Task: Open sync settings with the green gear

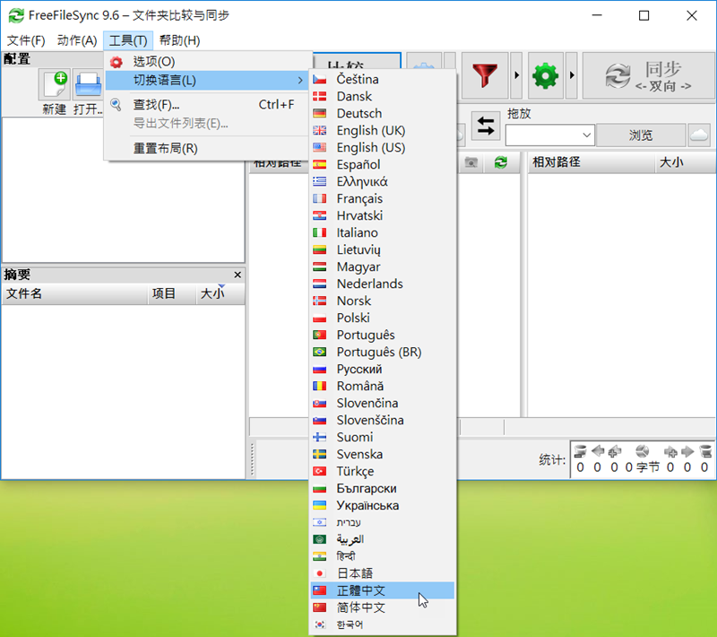Action: click(545, 75)
